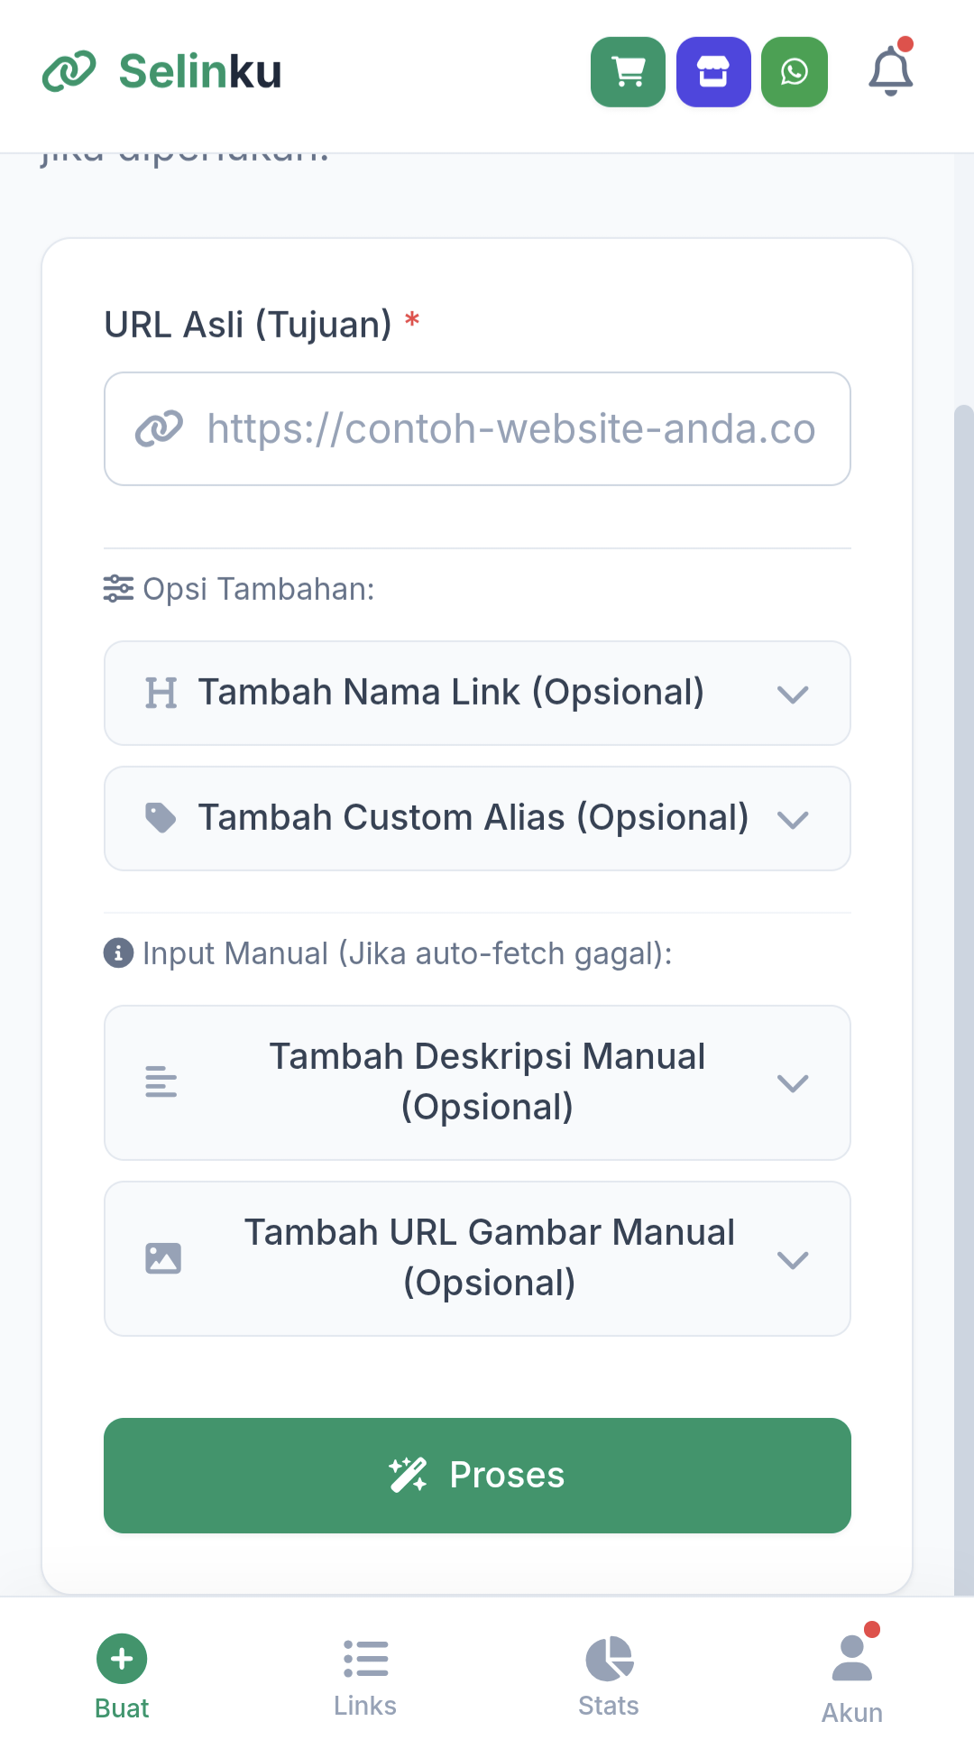
Task: Click the pie chart Stats icon
Action: pyautogui.click(x=609, y=1659)
